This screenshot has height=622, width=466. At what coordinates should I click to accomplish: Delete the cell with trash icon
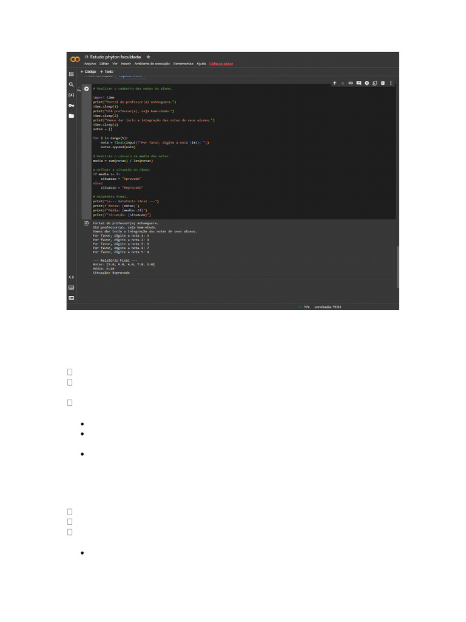click(x=383, y=83)
